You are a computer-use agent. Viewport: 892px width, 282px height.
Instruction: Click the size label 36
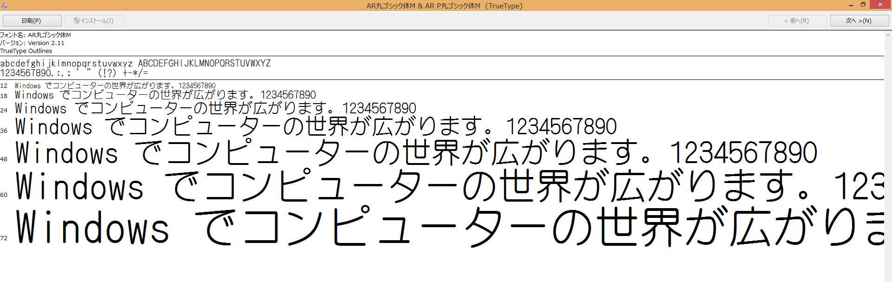coord(4,131)
